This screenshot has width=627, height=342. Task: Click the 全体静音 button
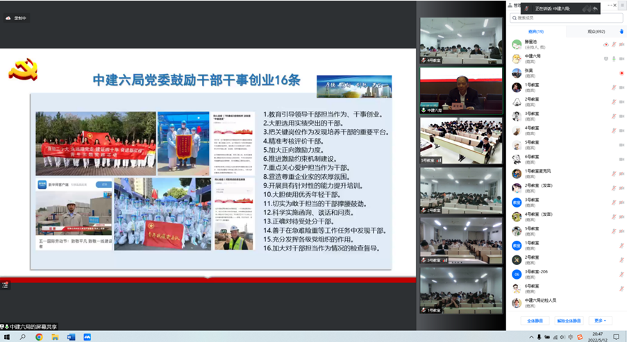click(533, 320)
